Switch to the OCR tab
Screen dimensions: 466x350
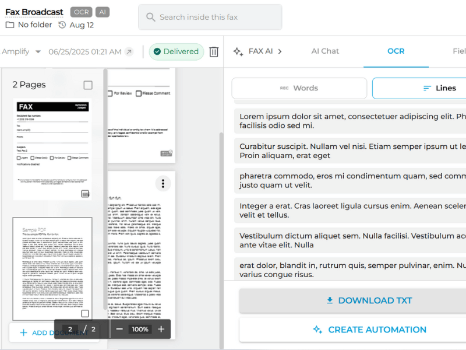pos(396,51)
